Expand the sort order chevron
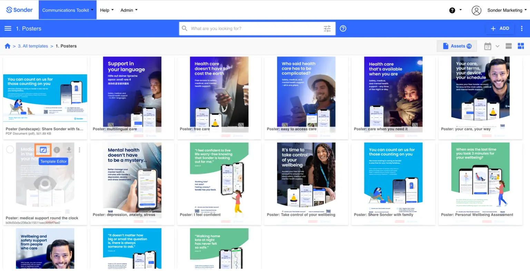This screenshot has width=530, height=271. point(497,46)
